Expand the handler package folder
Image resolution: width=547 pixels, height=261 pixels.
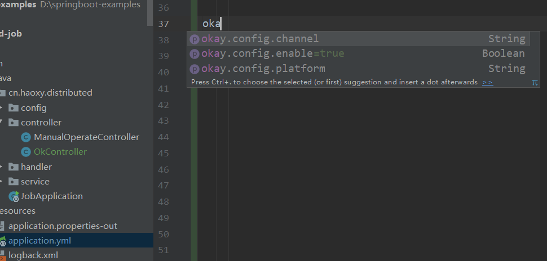[x=2, y=167]
